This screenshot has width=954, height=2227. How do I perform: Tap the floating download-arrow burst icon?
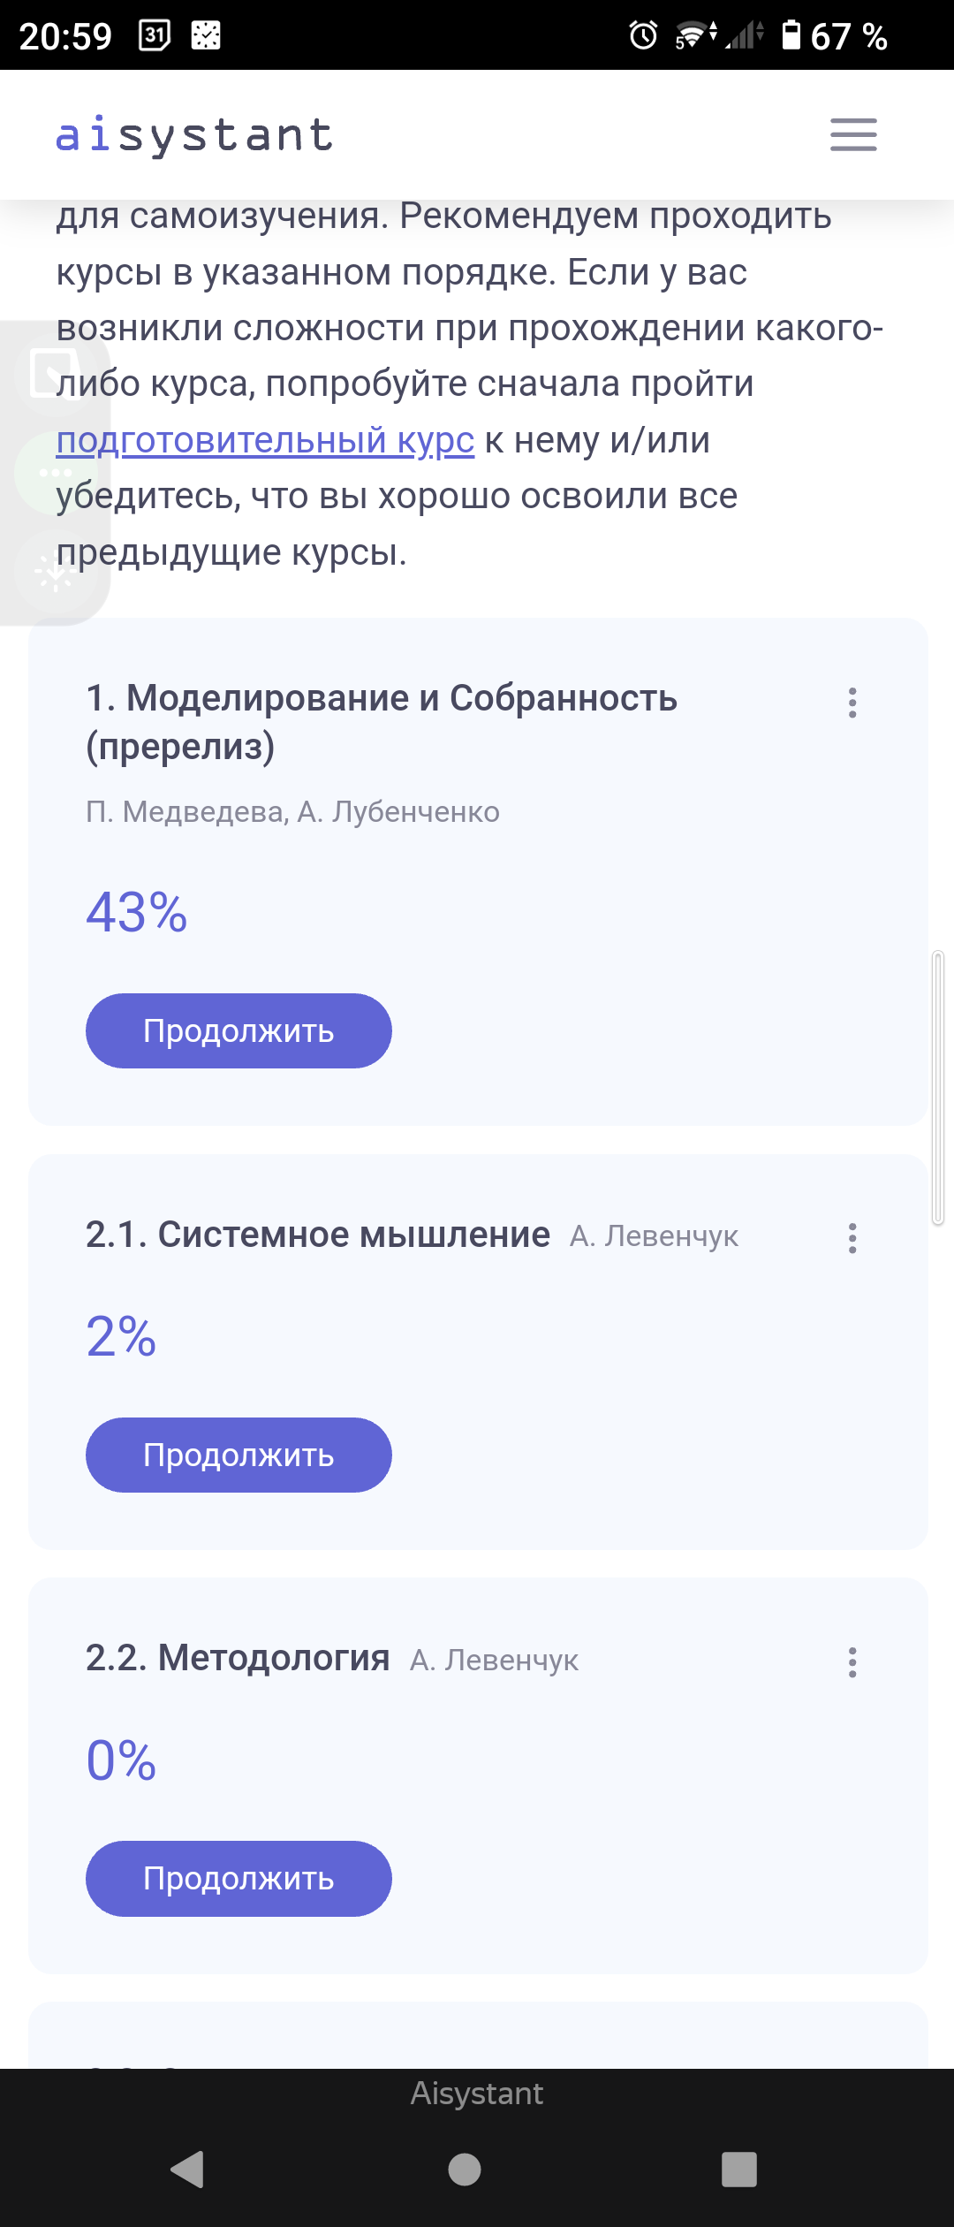pyautogui.click(x=55, y=574)
